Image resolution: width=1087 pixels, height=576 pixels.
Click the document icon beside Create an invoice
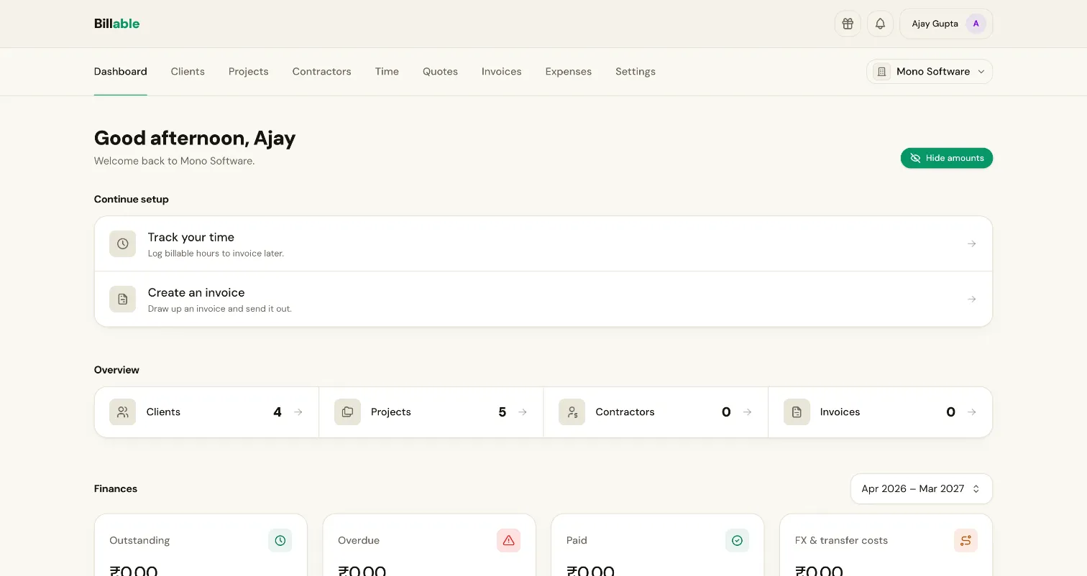tap(122, 299)
